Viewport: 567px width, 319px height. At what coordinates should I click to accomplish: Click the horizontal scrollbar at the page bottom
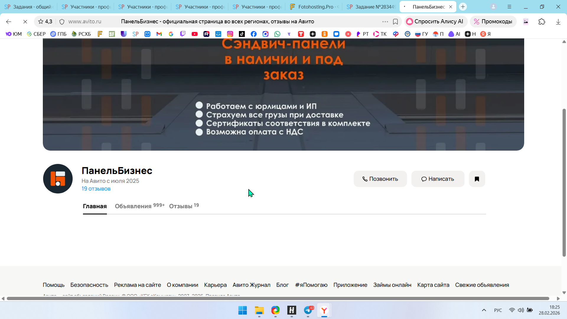tap(278, 299)
